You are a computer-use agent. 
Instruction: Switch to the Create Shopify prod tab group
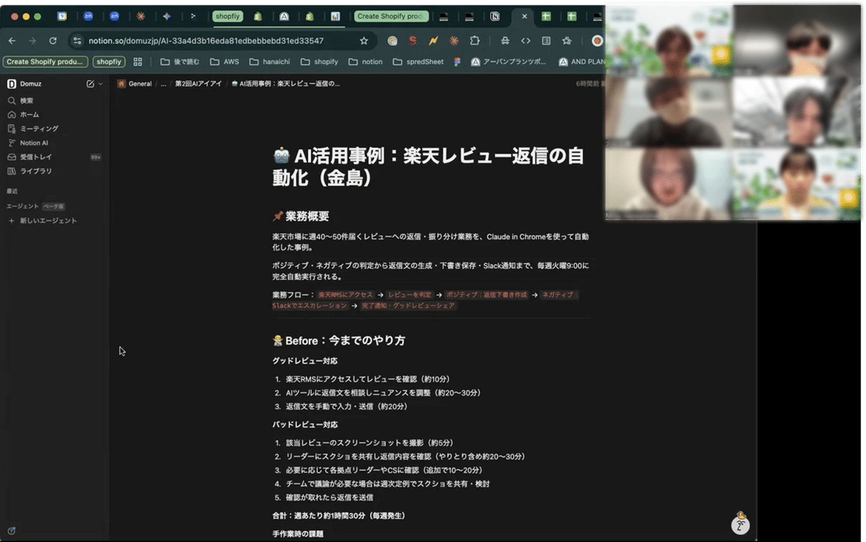tap(391, 16)
